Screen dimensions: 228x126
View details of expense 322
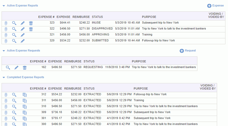click(14, 29)
